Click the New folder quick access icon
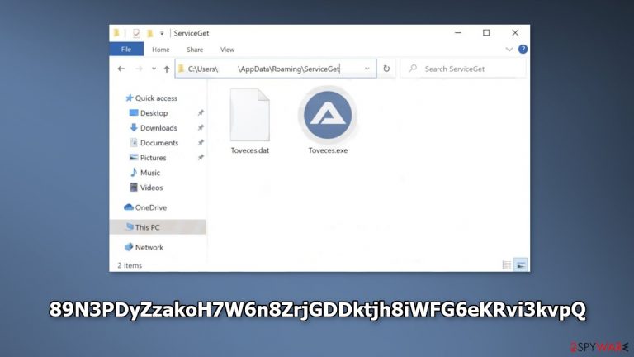This screenshot has width=634, height=357. pyautogui.click(x=149, y=33)
